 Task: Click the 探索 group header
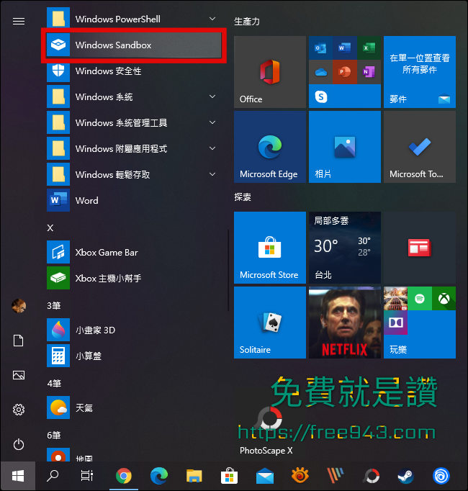coord(243,197)
